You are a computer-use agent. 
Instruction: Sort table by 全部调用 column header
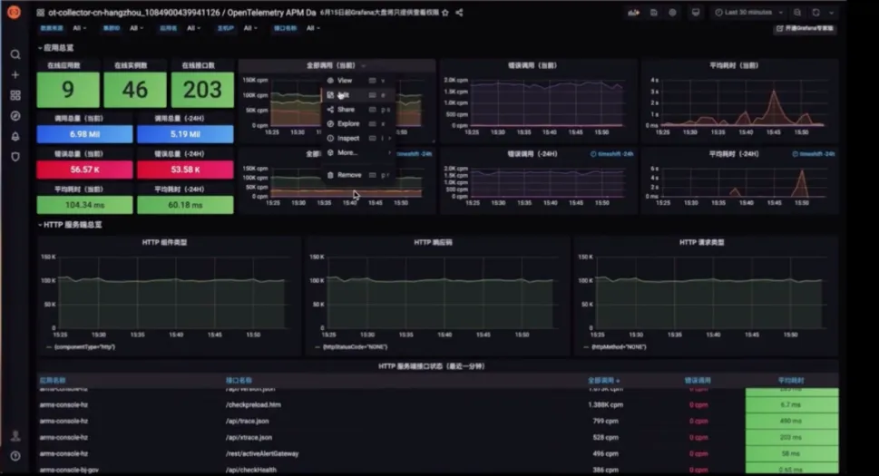(603, 380)
